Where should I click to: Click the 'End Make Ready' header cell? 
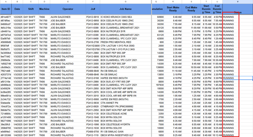[x=191, y=9]
